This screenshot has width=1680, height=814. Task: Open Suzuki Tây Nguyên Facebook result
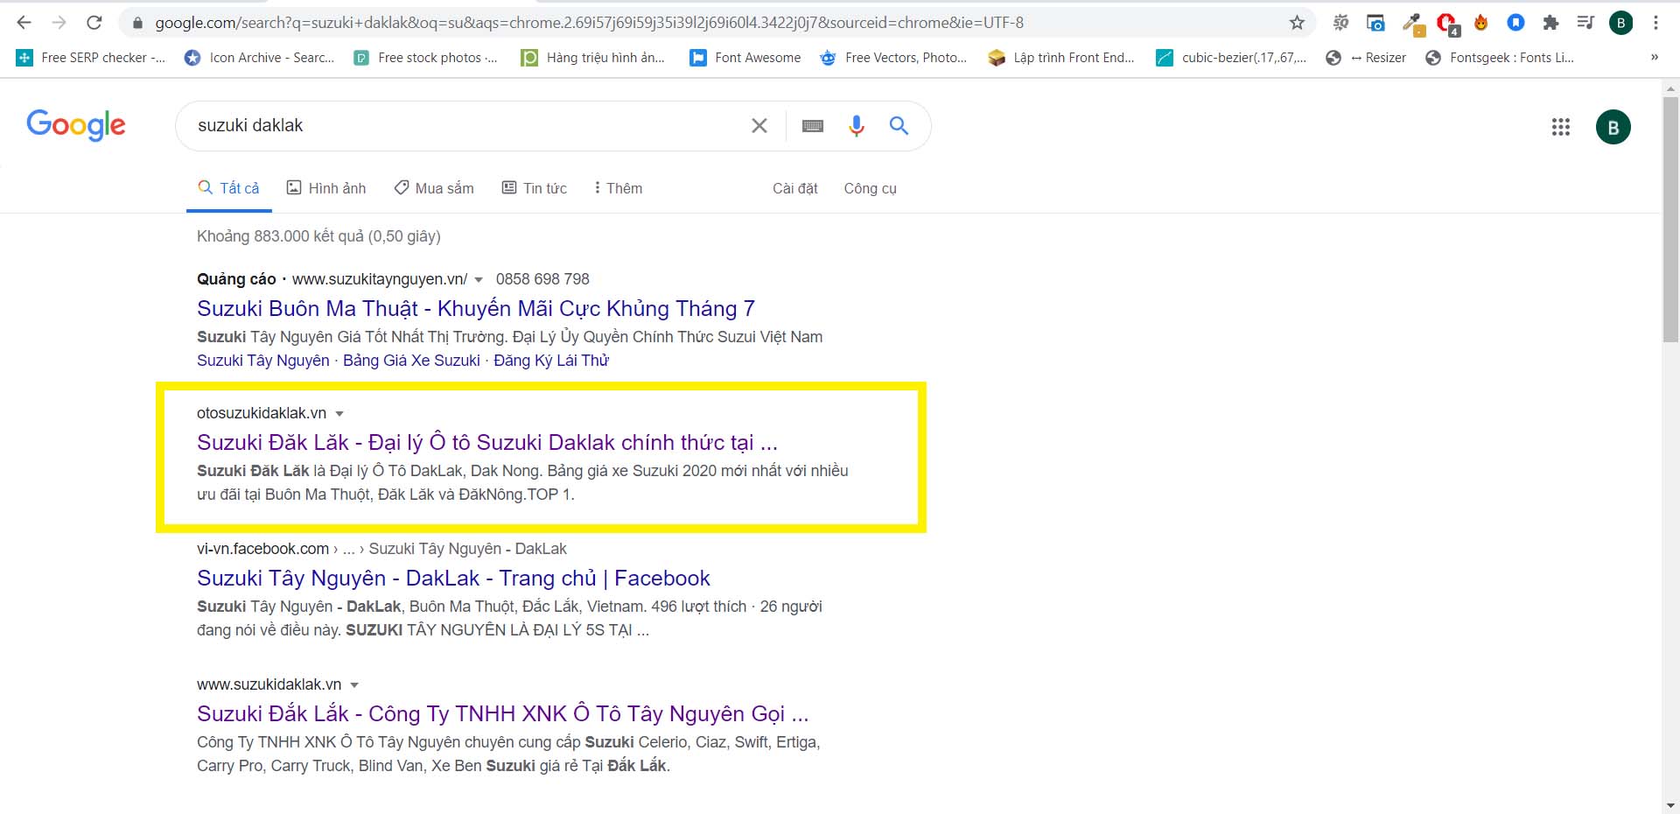point(453,579)
